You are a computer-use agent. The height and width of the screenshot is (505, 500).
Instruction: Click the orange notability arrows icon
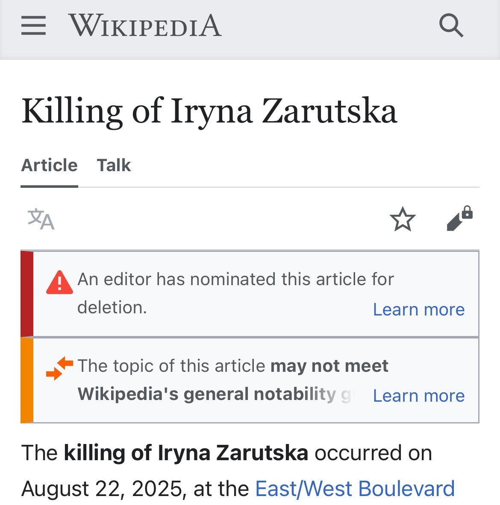tap(59, 368)
